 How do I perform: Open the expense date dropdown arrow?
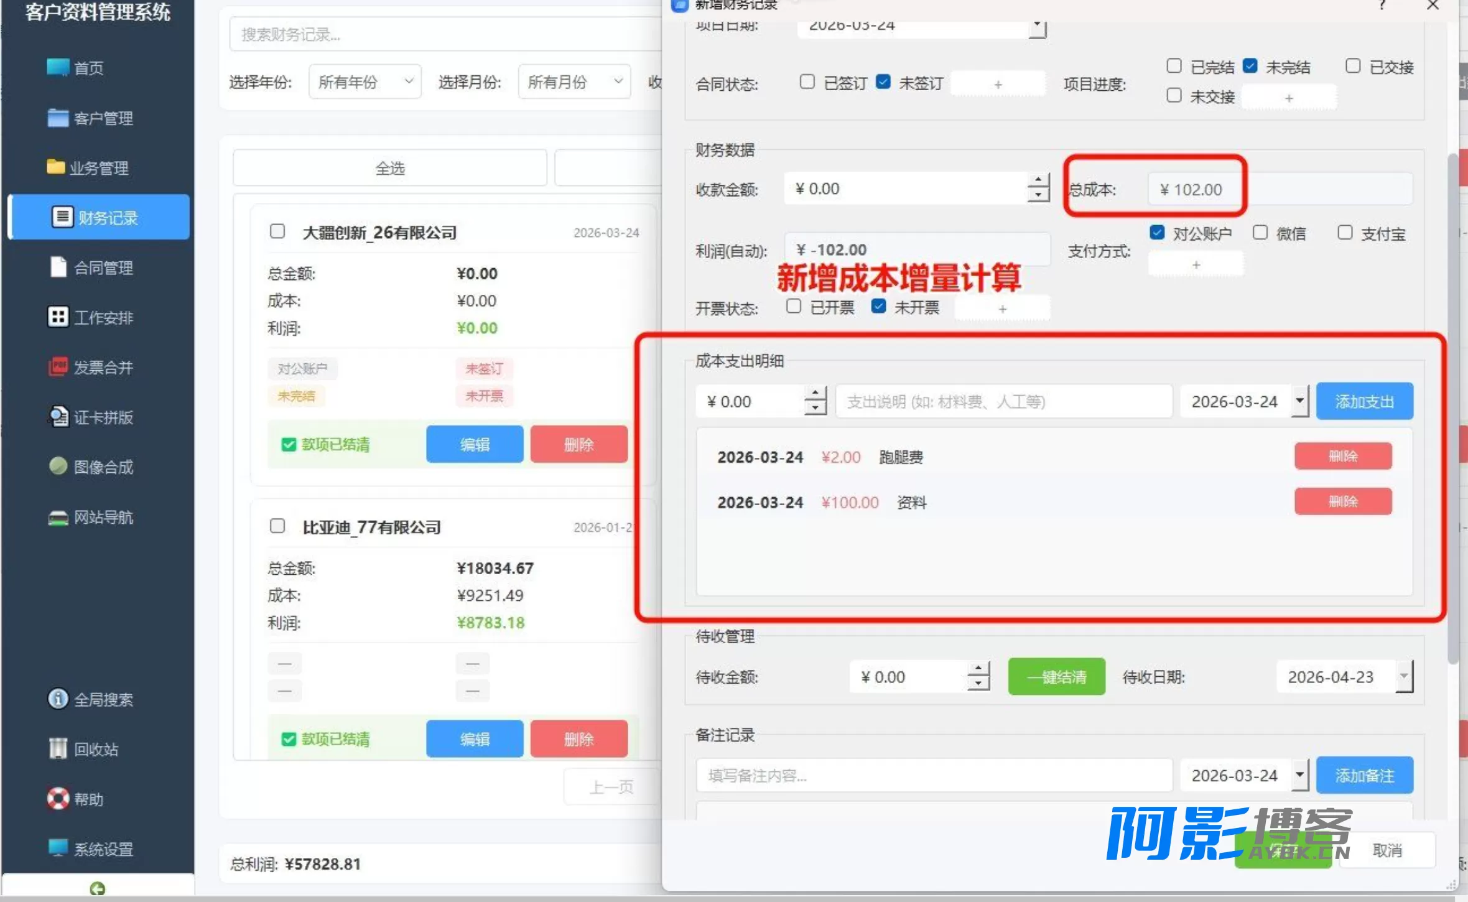point(1299,401)
